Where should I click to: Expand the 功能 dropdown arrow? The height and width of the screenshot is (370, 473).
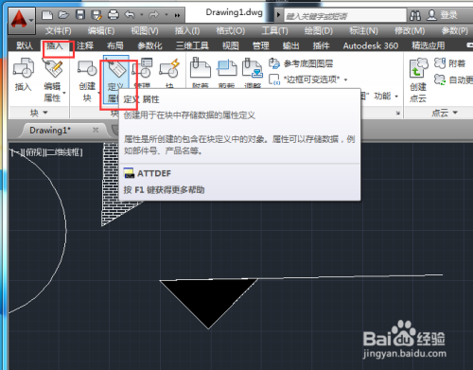396,97
